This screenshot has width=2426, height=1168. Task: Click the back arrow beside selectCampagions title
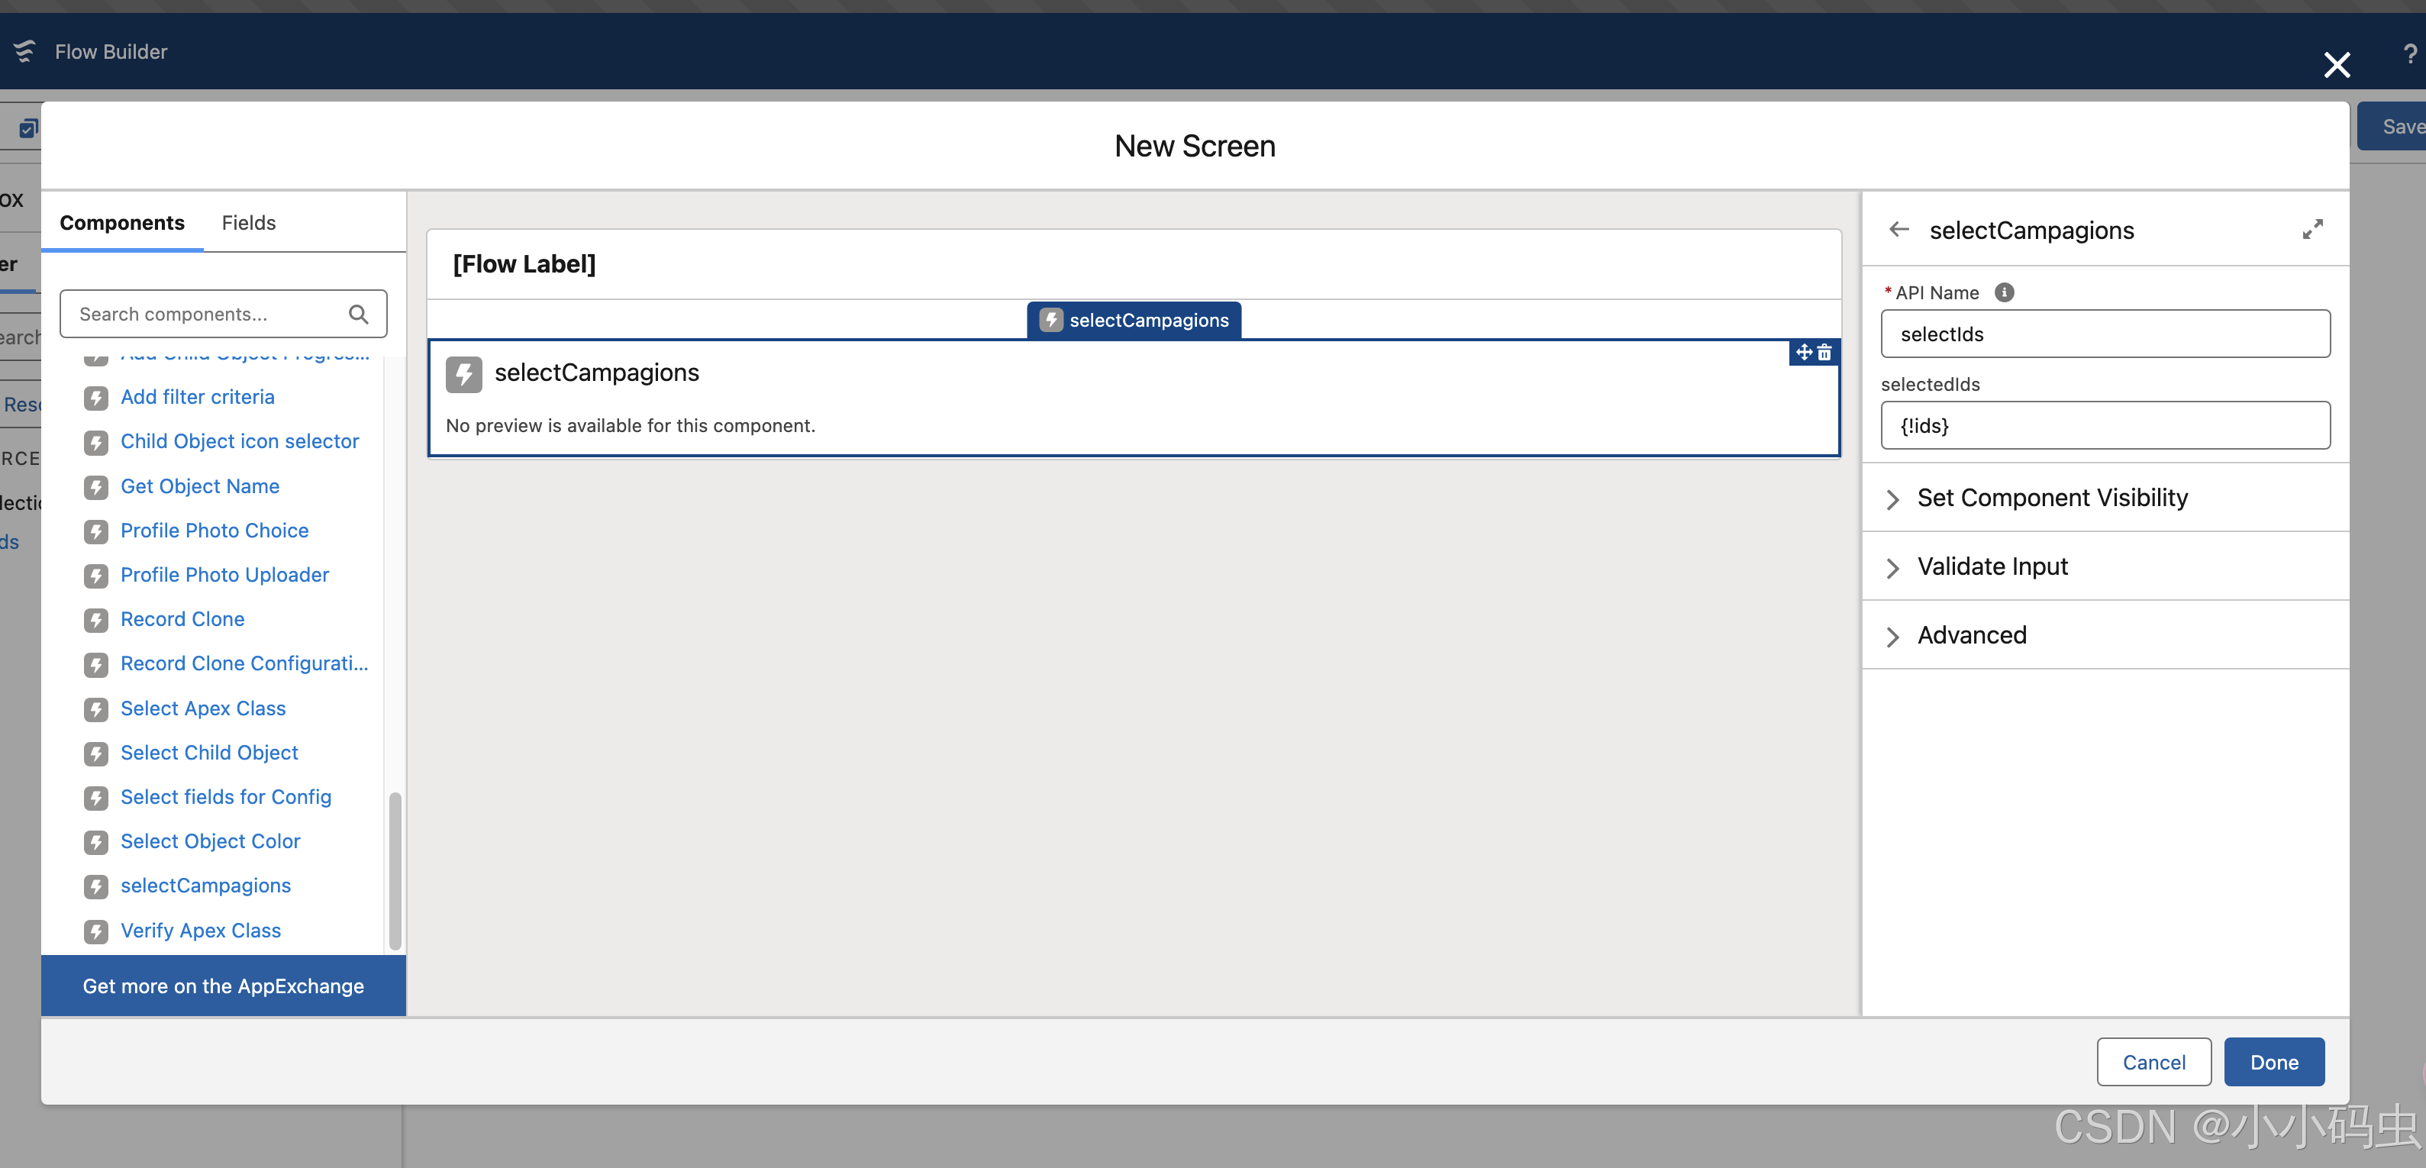[x=1899, y=229]
